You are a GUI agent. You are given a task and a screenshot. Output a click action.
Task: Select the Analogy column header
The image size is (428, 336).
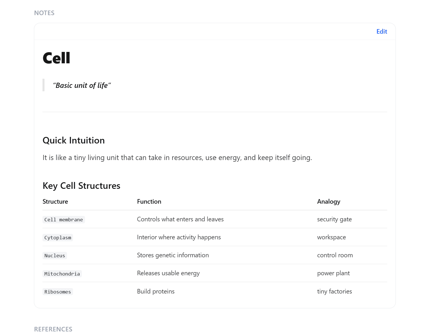click(x=328, y=201)
